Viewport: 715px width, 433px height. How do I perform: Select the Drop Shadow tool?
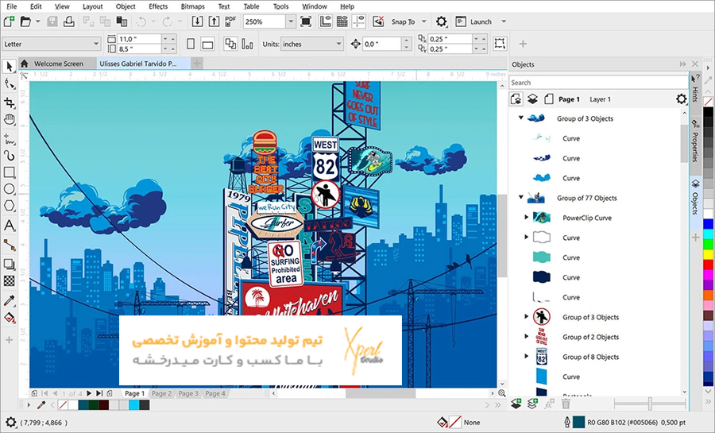9,264
